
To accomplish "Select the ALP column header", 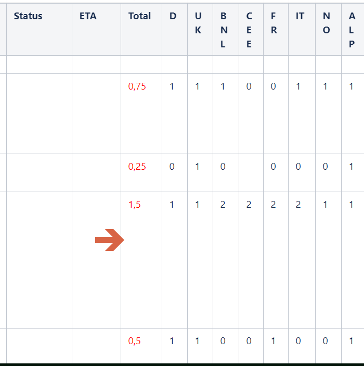I will (x=353, y=29).
